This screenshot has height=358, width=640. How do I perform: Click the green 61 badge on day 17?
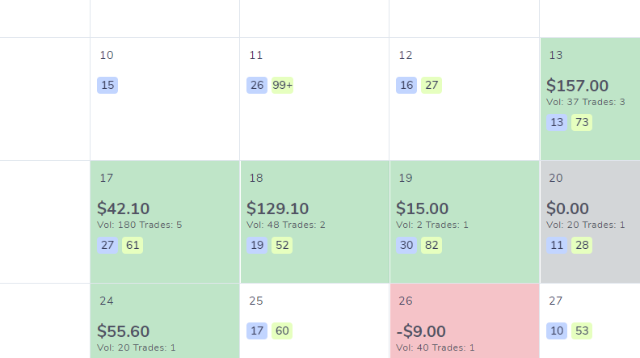tap(133, 246)
